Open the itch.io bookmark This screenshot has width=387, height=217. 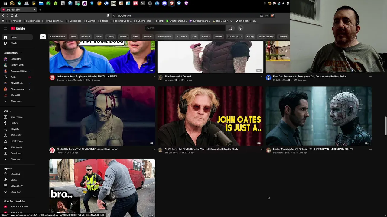tap(103, 21)
